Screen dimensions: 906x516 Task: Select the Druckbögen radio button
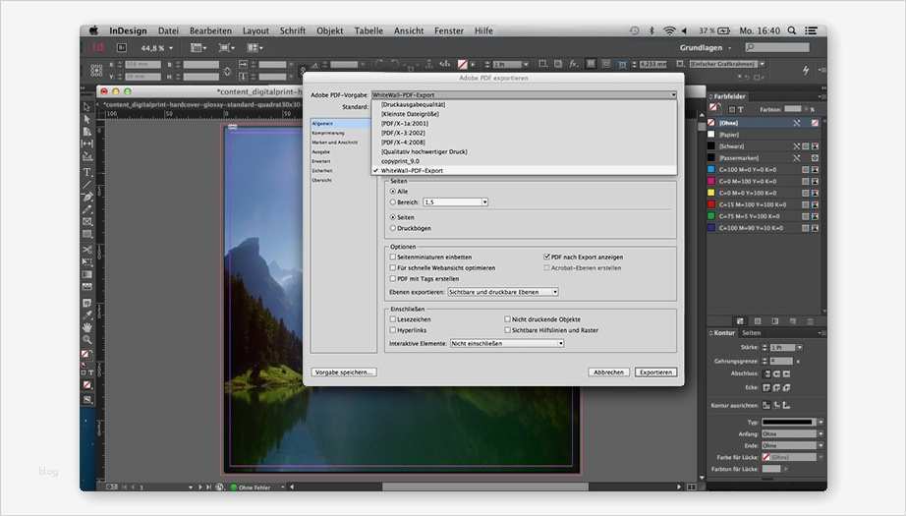pos(393,228)
